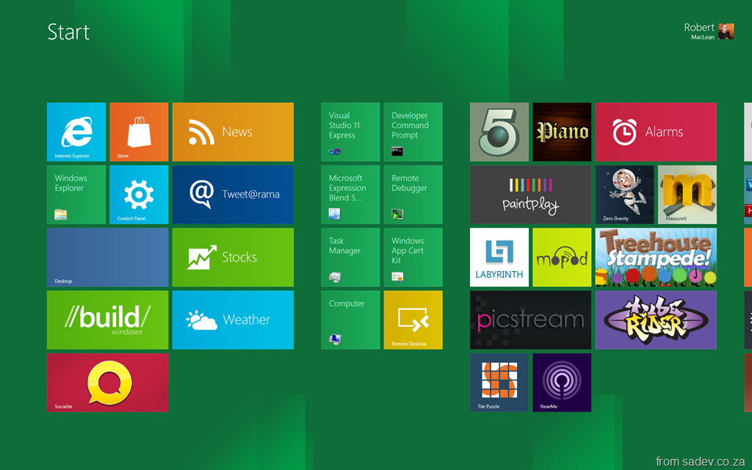Check the Weather tile

(x=233, y=320)
